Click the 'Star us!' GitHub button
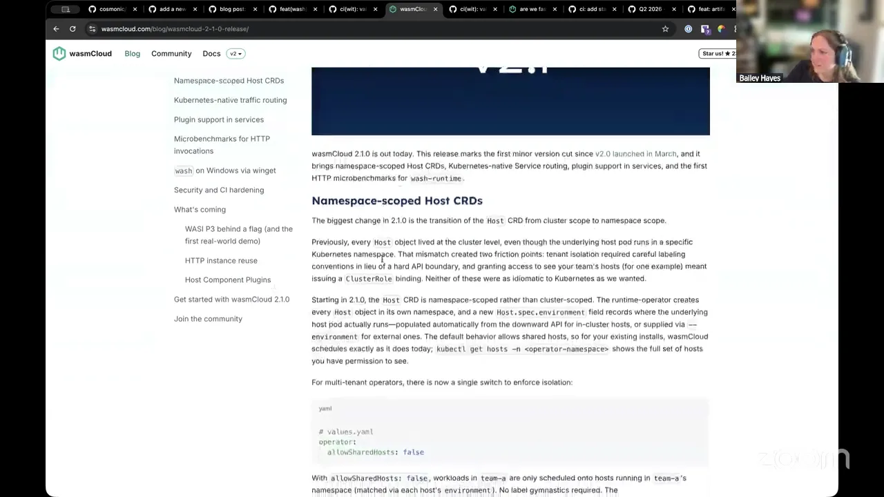The image size is (884, 497). (718, 54)
